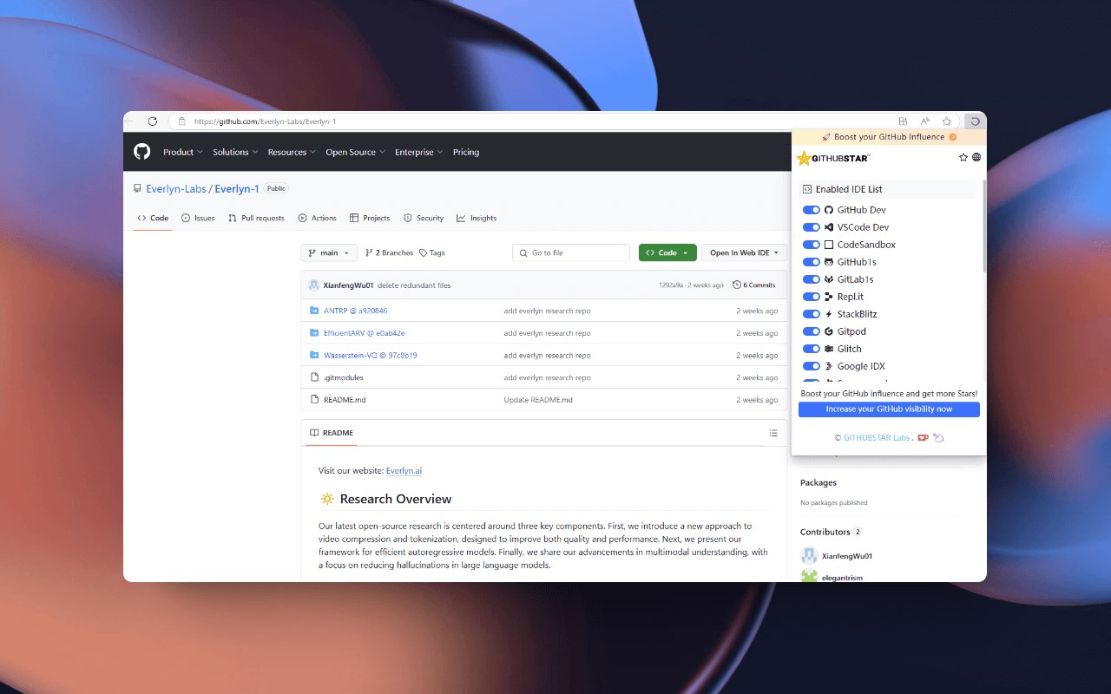
Task: Click the Gitpod icon in IDE list
Action: click(x=829, y=331)
